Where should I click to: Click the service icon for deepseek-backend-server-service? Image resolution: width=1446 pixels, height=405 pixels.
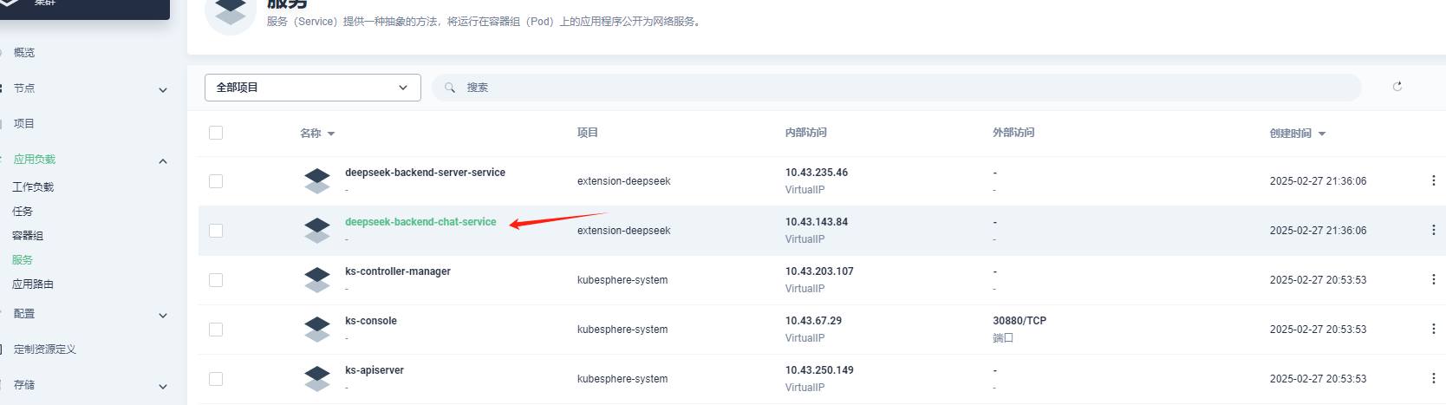[317, 181]
